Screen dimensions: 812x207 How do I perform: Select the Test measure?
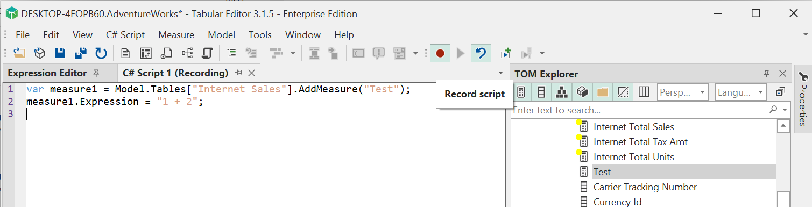(602, 172)
